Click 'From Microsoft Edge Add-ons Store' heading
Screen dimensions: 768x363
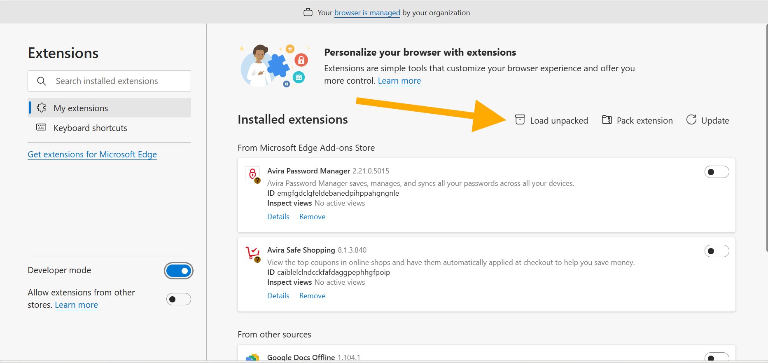tap(306, 148)
